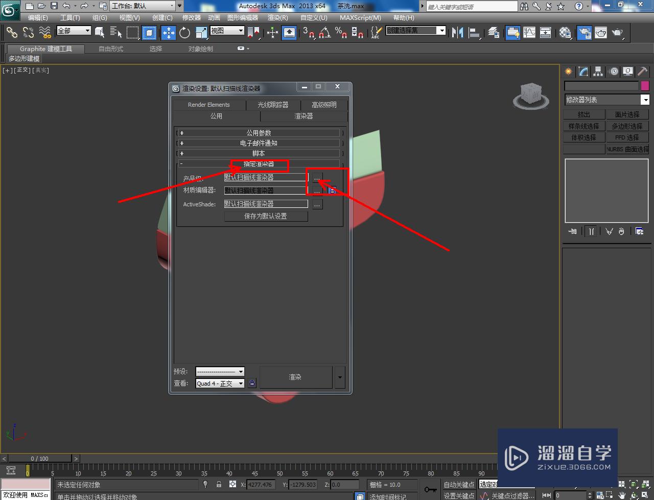654x500 pixels.
Task: Toggle the selection lock in status bar
Action: pyautogui.click(x=219, y=484)
